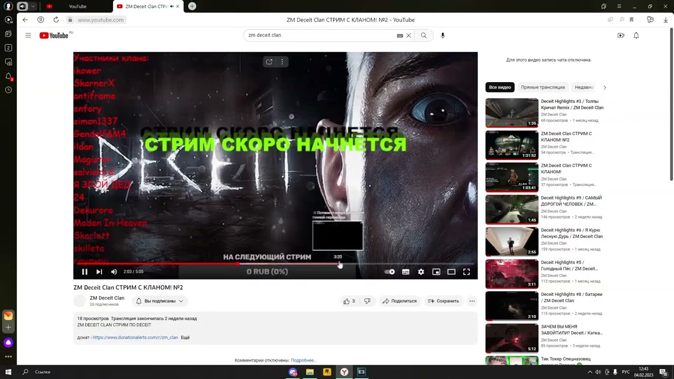Enter fullscreen mode
Screen dimensions: 674x379
467,272
